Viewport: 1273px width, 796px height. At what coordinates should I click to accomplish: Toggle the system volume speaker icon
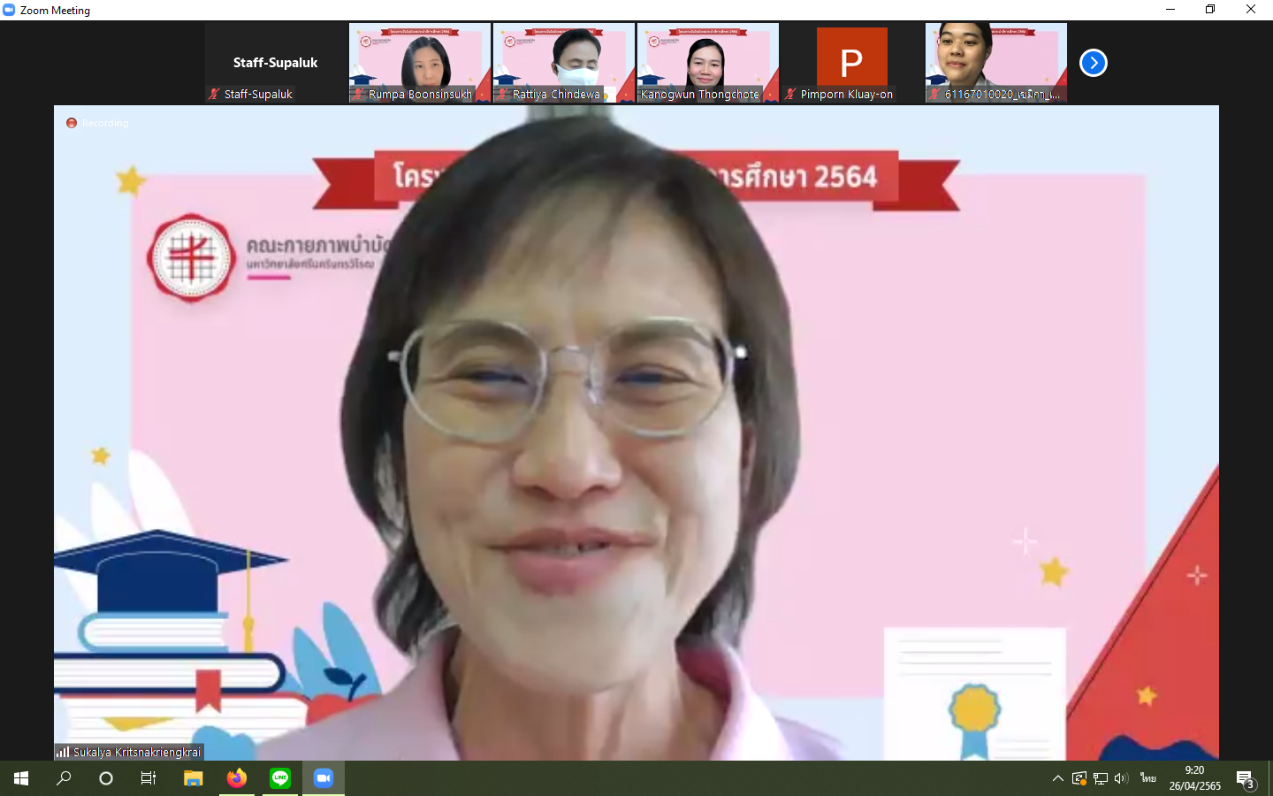click(x=1121, y=778)
